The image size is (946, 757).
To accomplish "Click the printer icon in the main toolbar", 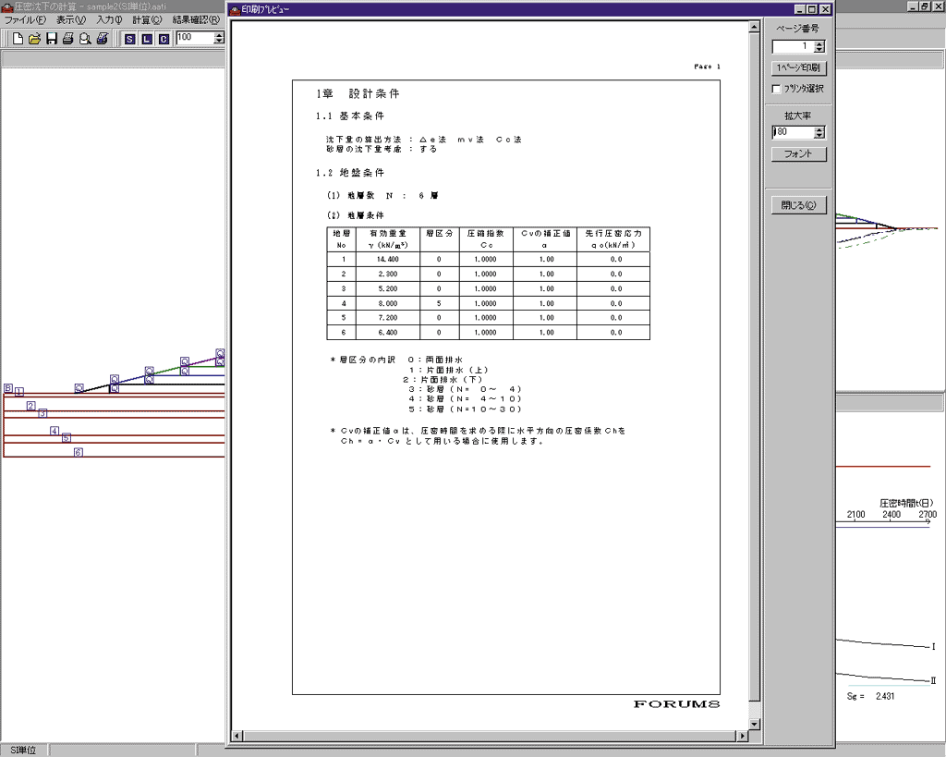I will (x=67, y=38).
